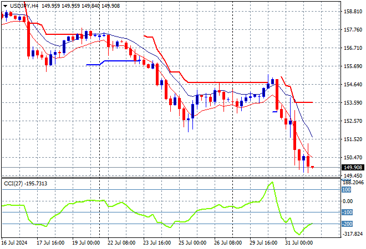Click the dropdown triangle beside USDJPY,H4
This screenshot has width=366, height=249.
[x=4, y=5]
